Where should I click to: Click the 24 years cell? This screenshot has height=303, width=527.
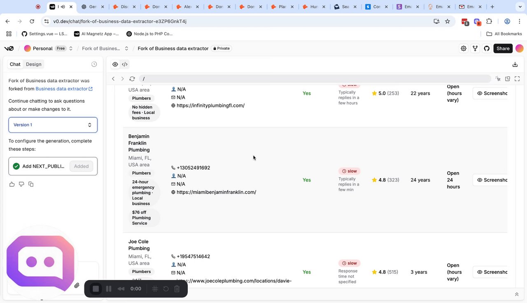[x=420, y=180]
